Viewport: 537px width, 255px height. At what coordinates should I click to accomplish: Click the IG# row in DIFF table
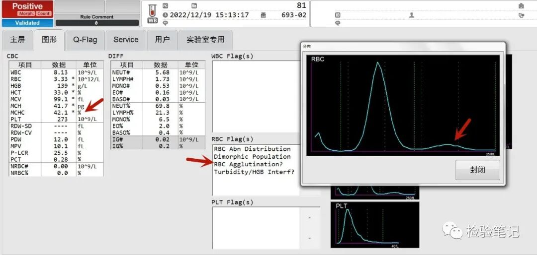point(158,139)
